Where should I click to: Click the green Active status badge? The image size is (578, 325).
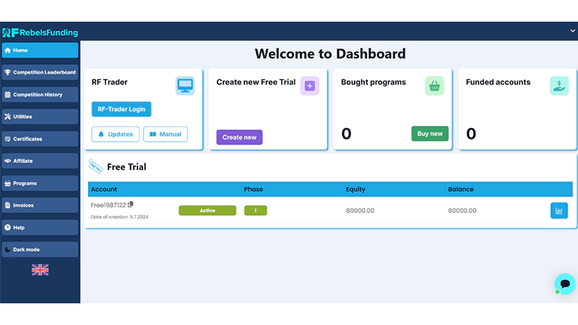[207, 211]
